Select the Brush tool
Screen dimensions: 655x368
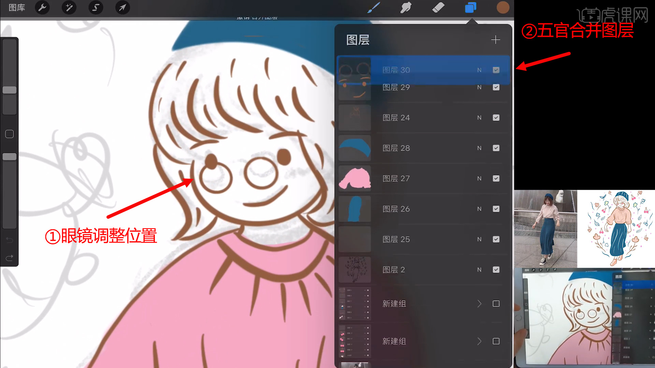point(374,7)
